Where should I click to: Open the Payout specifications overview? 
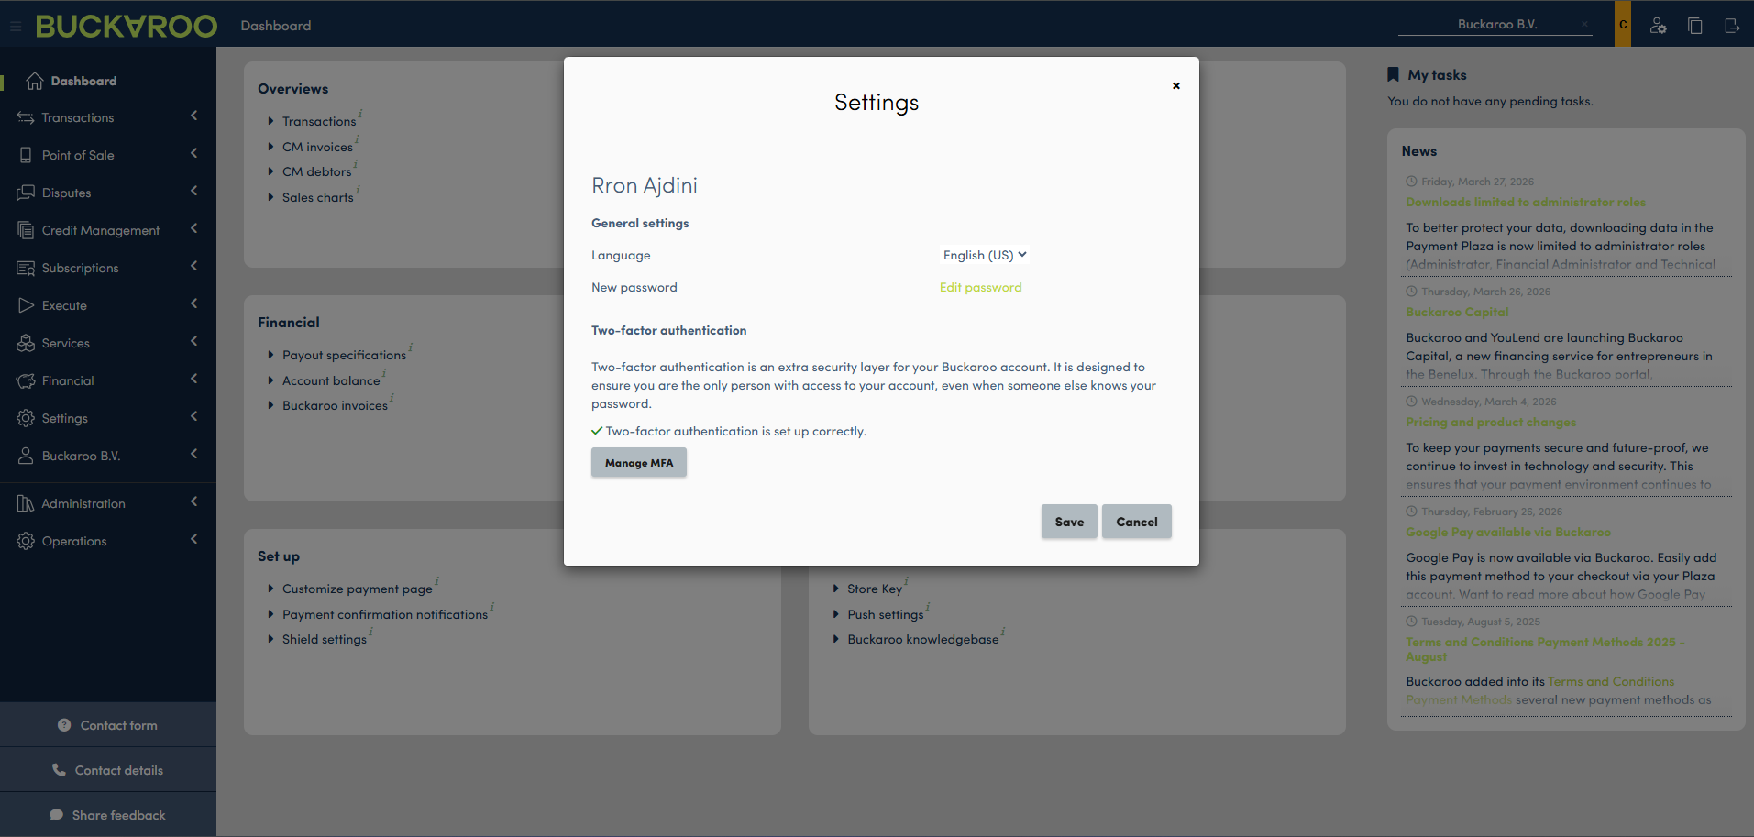coord(344,355)
